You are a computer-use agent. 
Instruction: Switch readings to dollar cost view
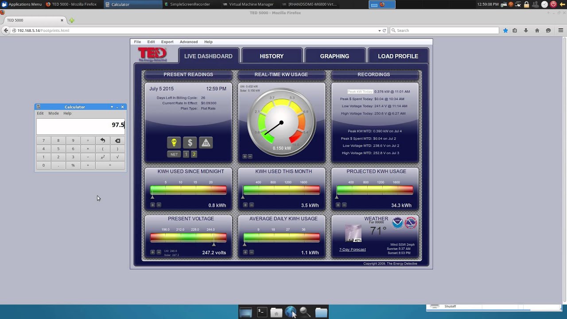190,142
